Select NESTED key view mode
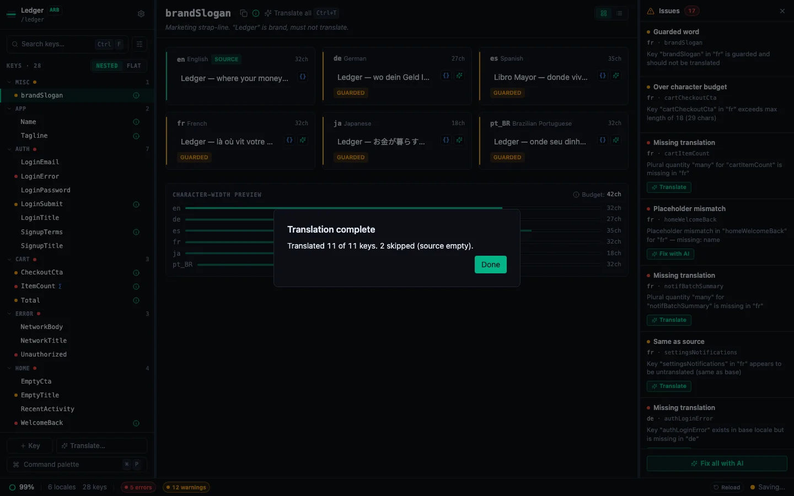794x496 pixels. [x=107, y=66]
